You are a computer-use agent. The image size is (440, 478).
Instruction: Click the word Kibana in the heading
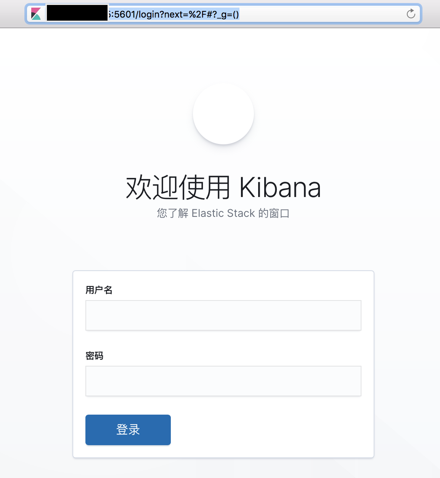coord(280,187)
